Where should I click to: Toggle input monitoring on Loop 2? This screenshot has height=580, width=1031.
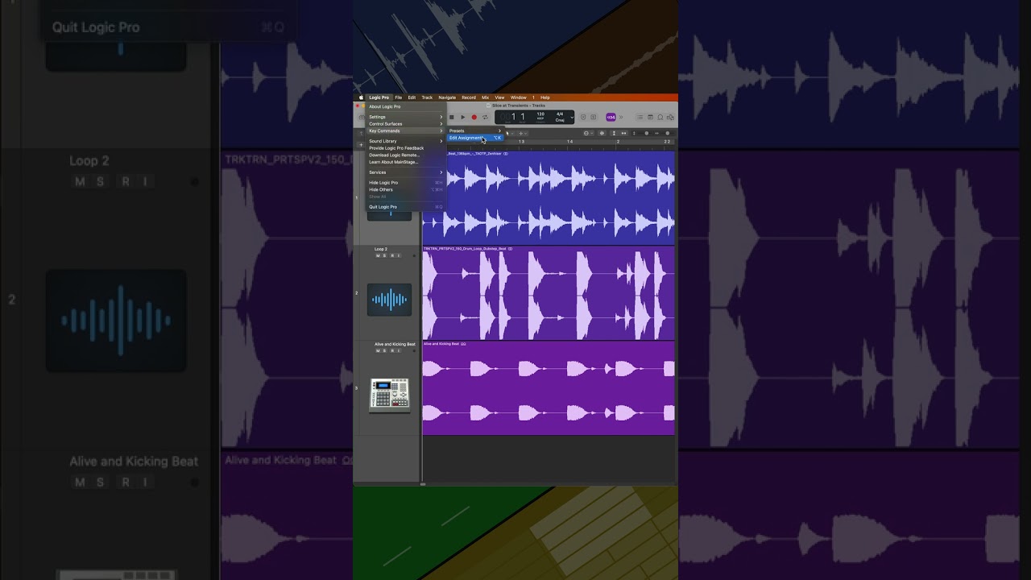[399, 255]
